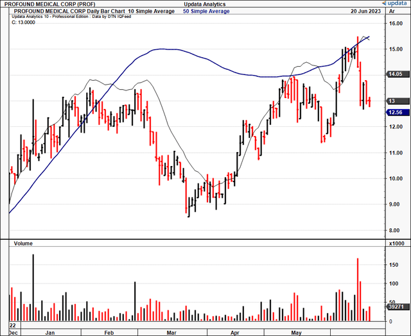The height and width of the screenshot is (336, 411).
Task: Click the data attribution line by DTN IQFeed
Action: (71, 17)
